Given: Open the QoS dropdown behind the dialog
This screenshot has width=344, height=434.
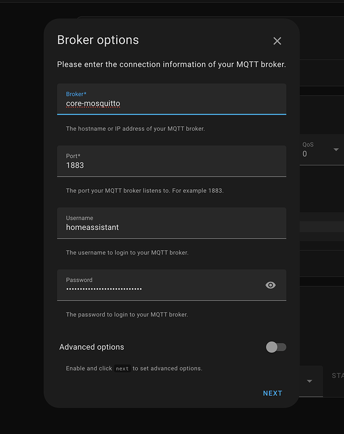Looking at the screenshot, I should 322,149.
